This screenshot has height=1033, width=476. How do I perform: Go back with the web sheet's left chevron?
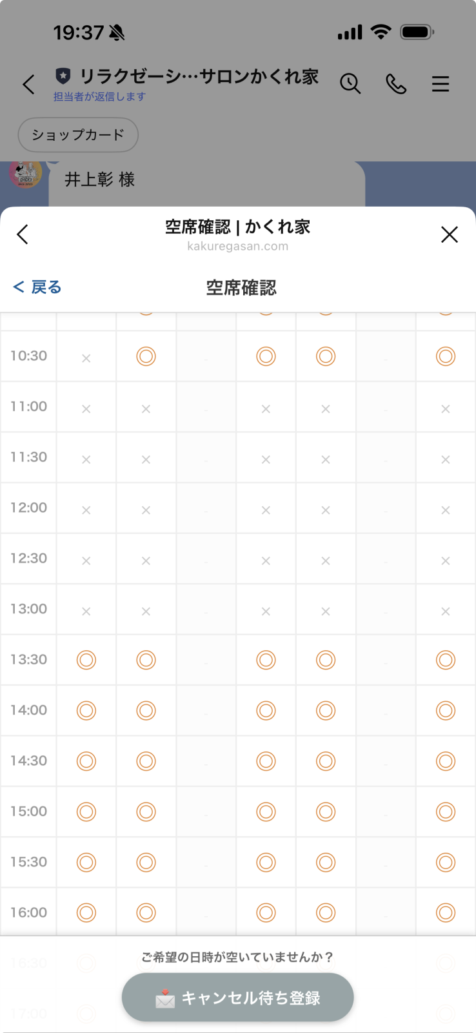[x=23, y=234]
